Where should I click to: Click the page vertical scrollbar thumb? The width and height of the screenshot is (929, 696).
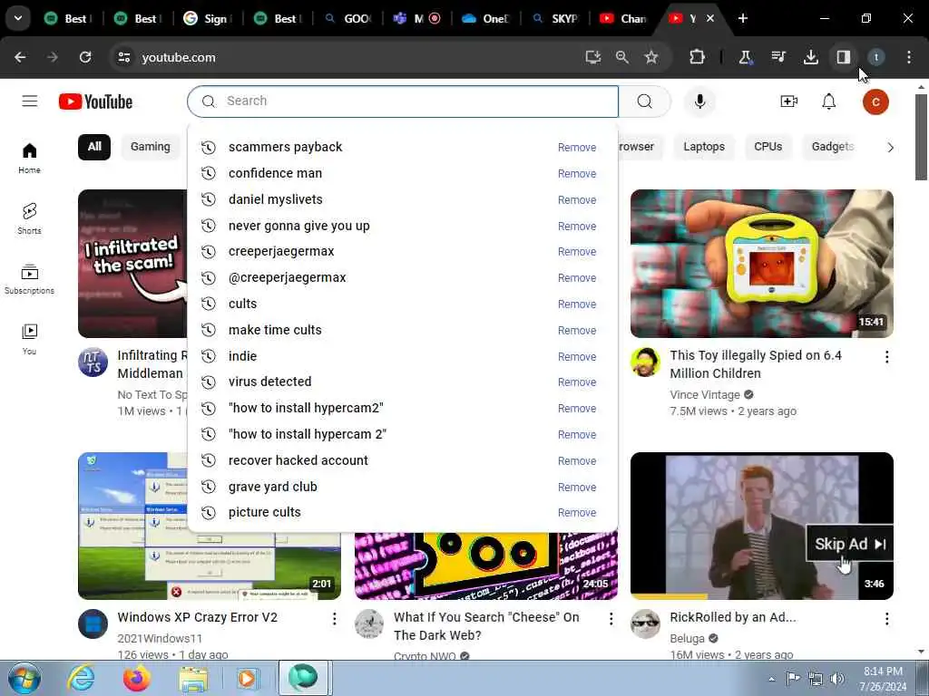tap(921, 136)
